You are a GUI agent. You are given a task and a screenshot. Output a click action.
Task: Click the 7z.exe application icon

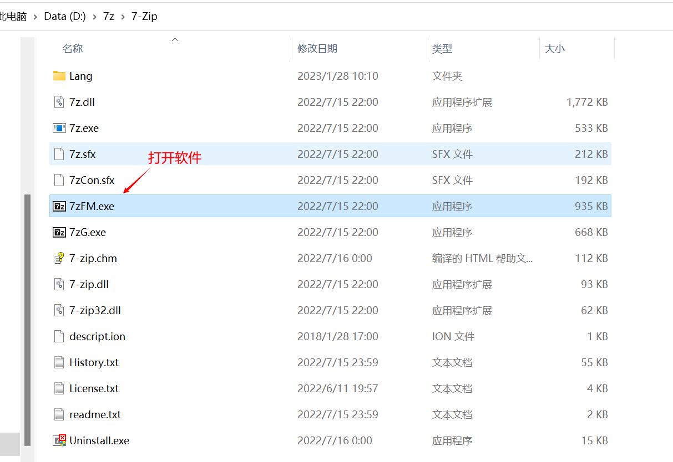click(59, 128)
